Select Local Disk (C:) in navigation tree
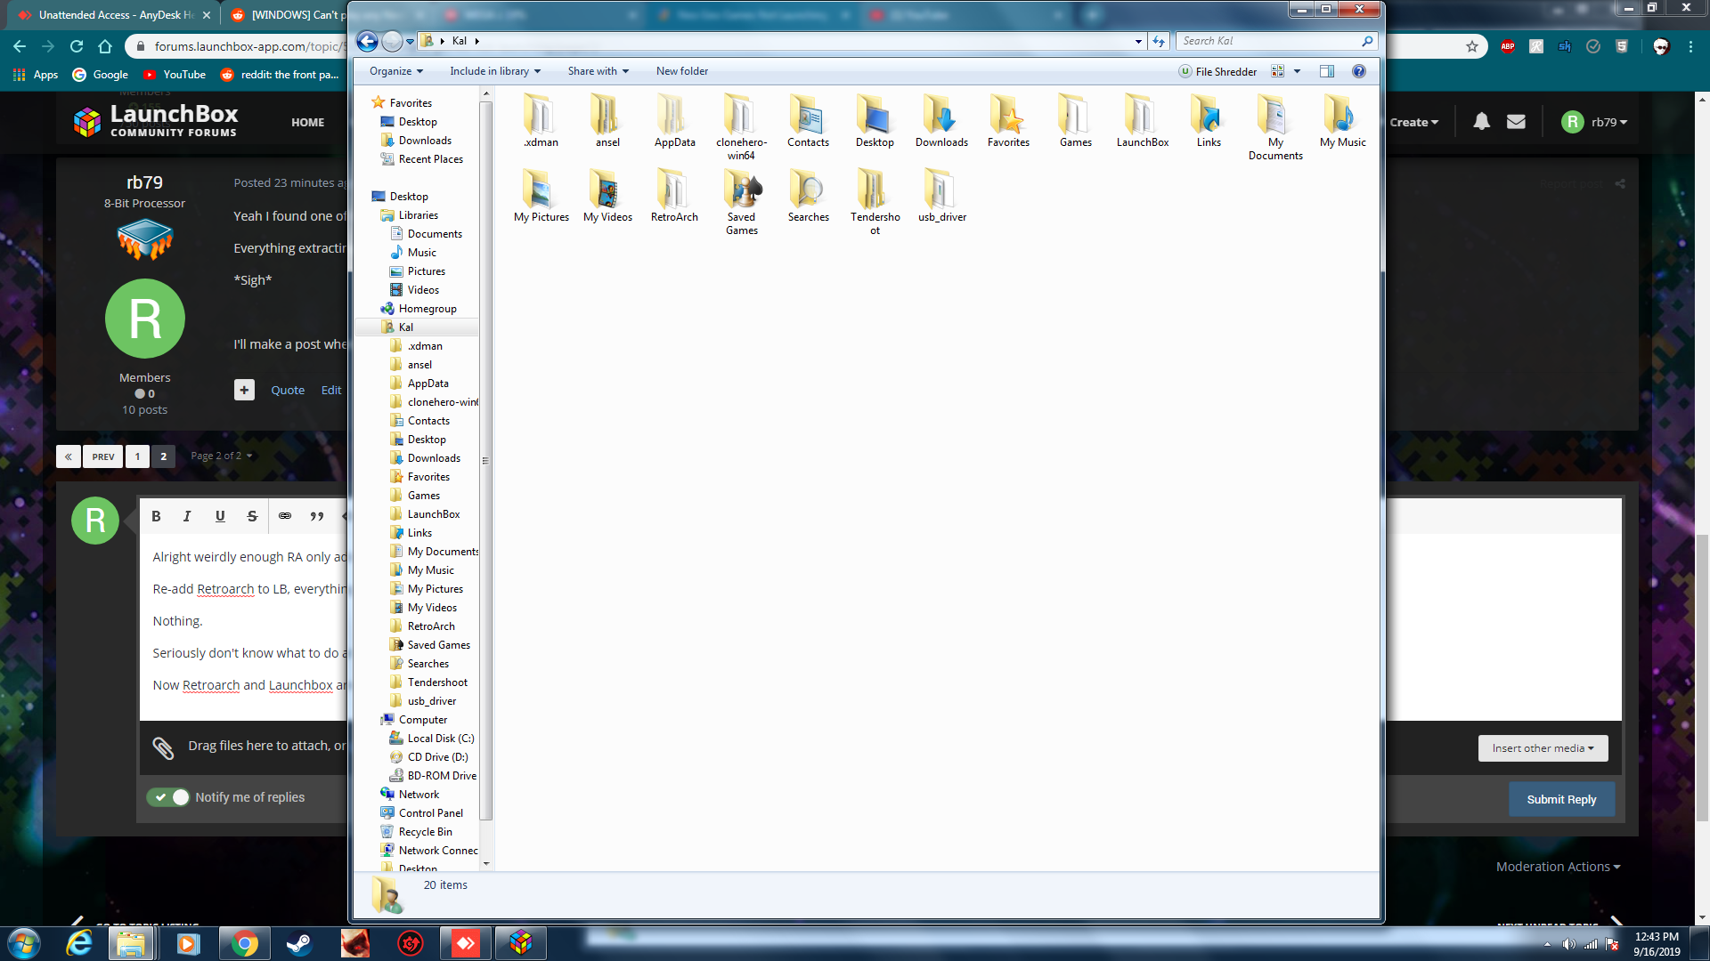This screenshot has width=1710, height=961. point(440,739)
